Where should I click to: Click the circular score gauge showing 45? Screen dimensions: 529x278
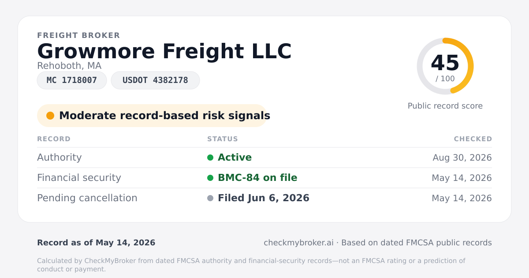pos(445,66)
